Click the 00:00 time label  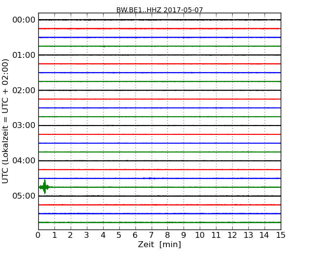(x=24, y=20)
